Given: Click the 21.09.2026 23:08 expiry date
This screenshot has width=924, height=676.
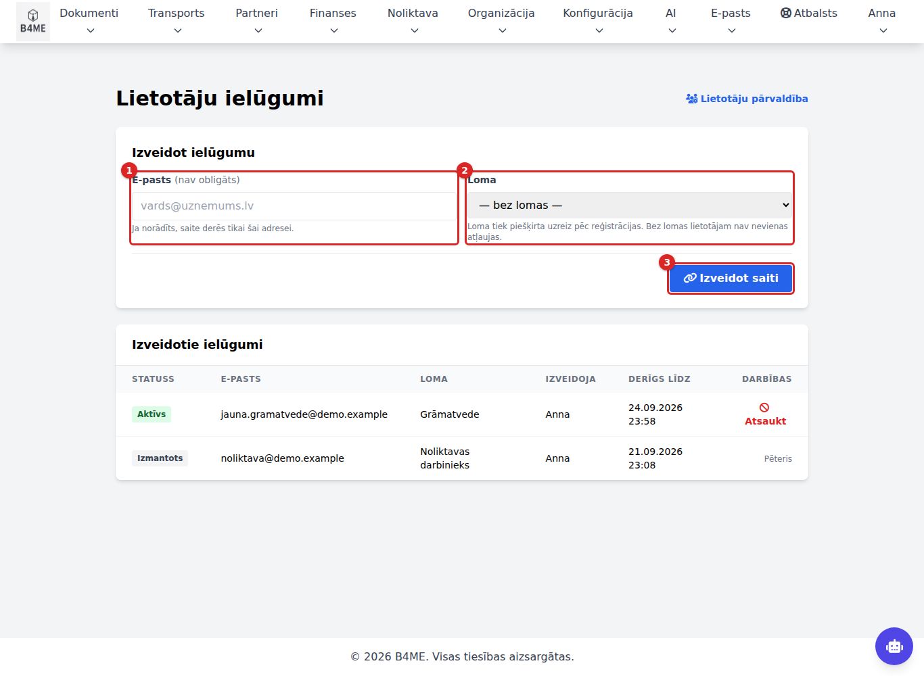Looking at the screenshot, I should 655,458.
